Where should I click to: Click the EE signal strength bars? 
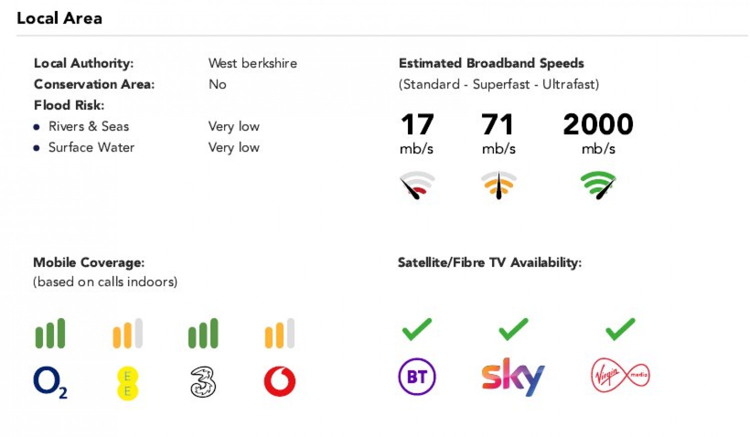coord(127,333)
